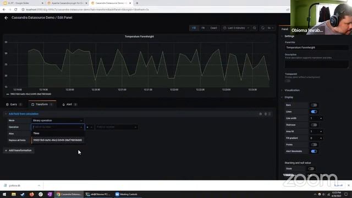Click the browser address bar
The width and height of the screenshot is (352, 198).
click(153, 10)
